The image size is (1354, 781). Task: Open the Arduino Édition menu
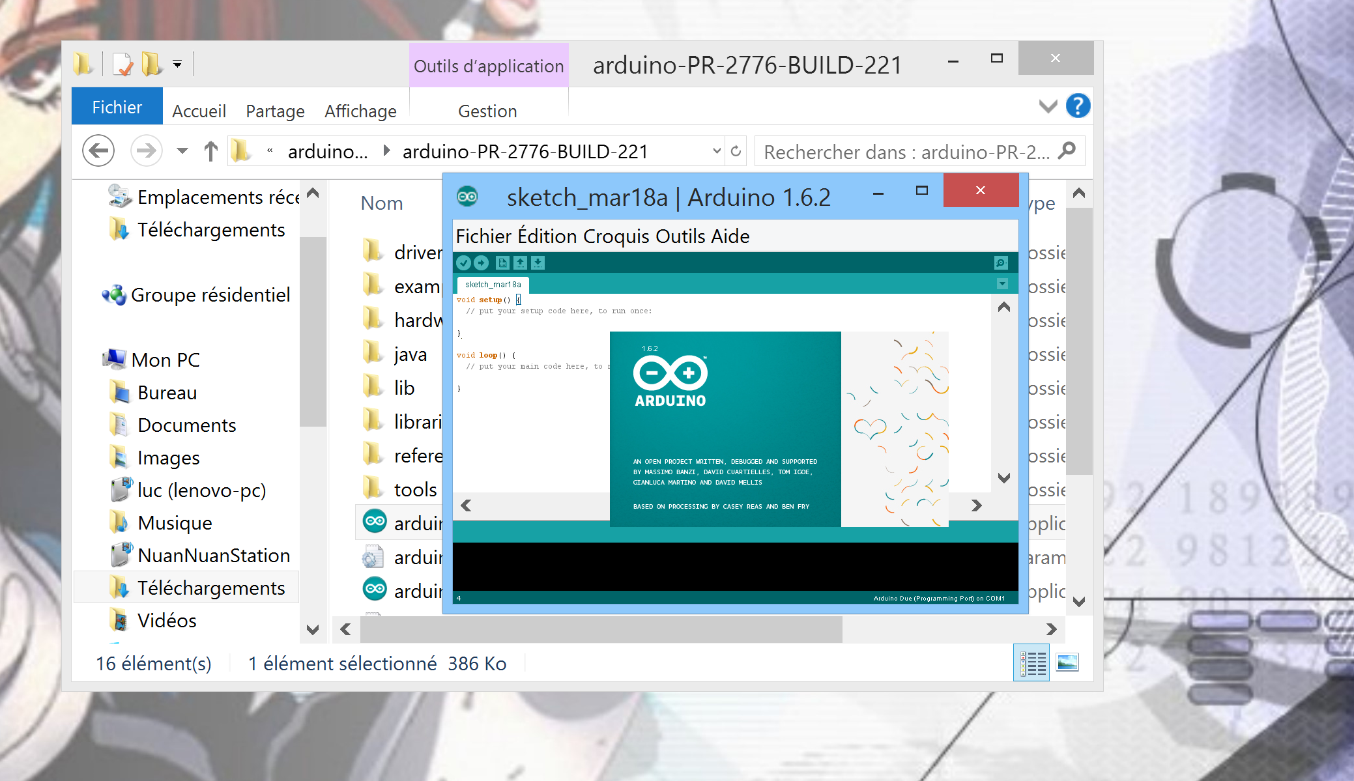[547, 236]
